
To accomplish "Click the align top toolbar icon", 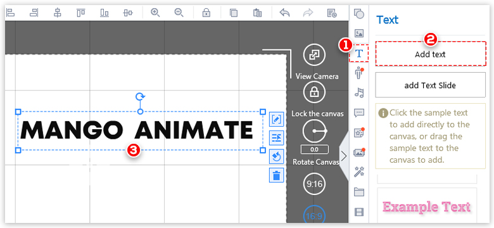I will tap(80, 13).
